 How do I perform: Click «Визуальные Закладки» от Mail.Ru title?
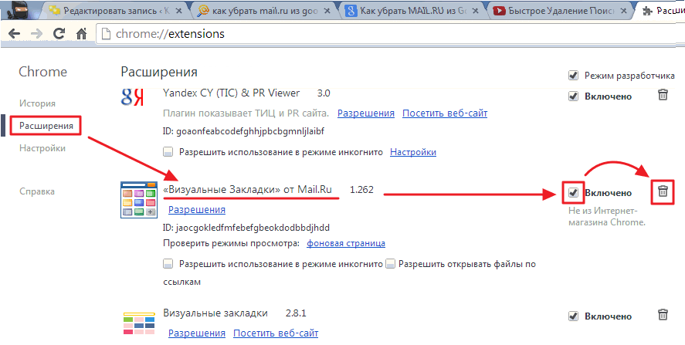click(248, 190)
